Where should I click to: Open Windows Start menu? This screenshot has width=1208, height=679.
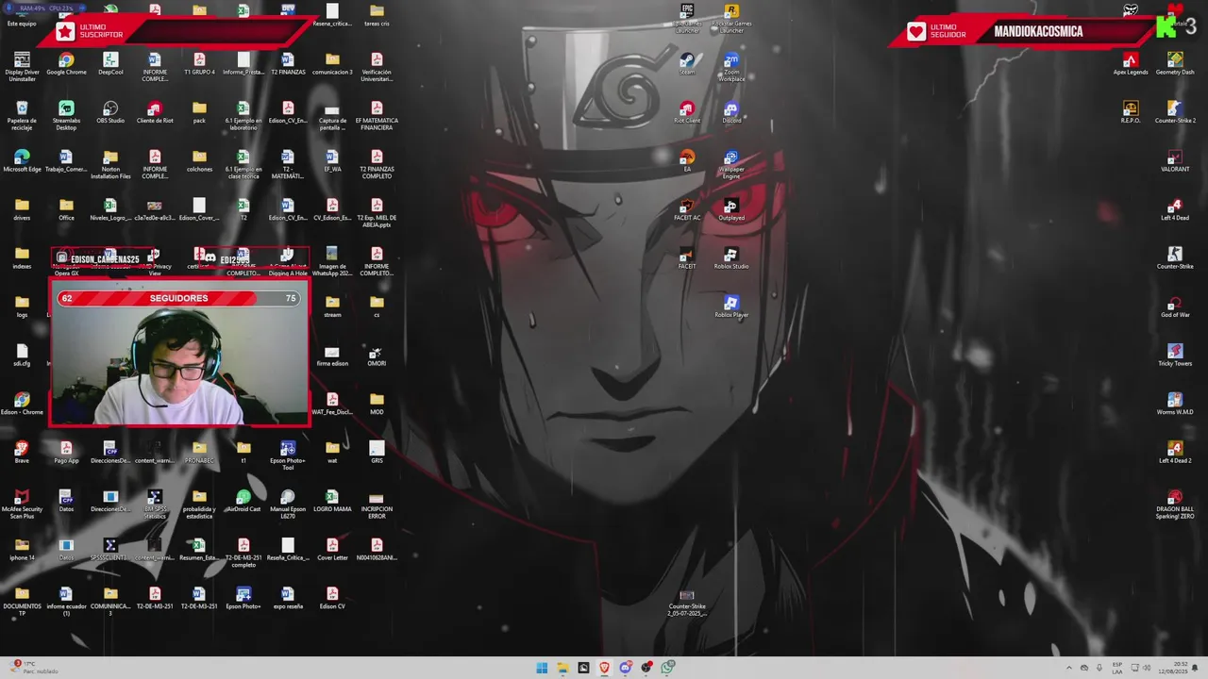542,668
